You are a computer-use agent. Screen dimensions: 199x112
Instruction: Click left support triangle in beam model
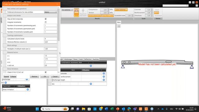pyautogui.click(x=123, y=67)
